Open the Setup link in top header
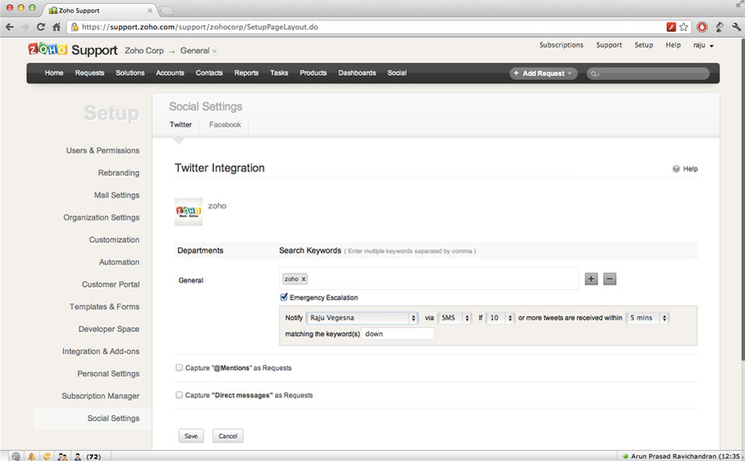This screenshot has width=745, height=461. point(644,45)
